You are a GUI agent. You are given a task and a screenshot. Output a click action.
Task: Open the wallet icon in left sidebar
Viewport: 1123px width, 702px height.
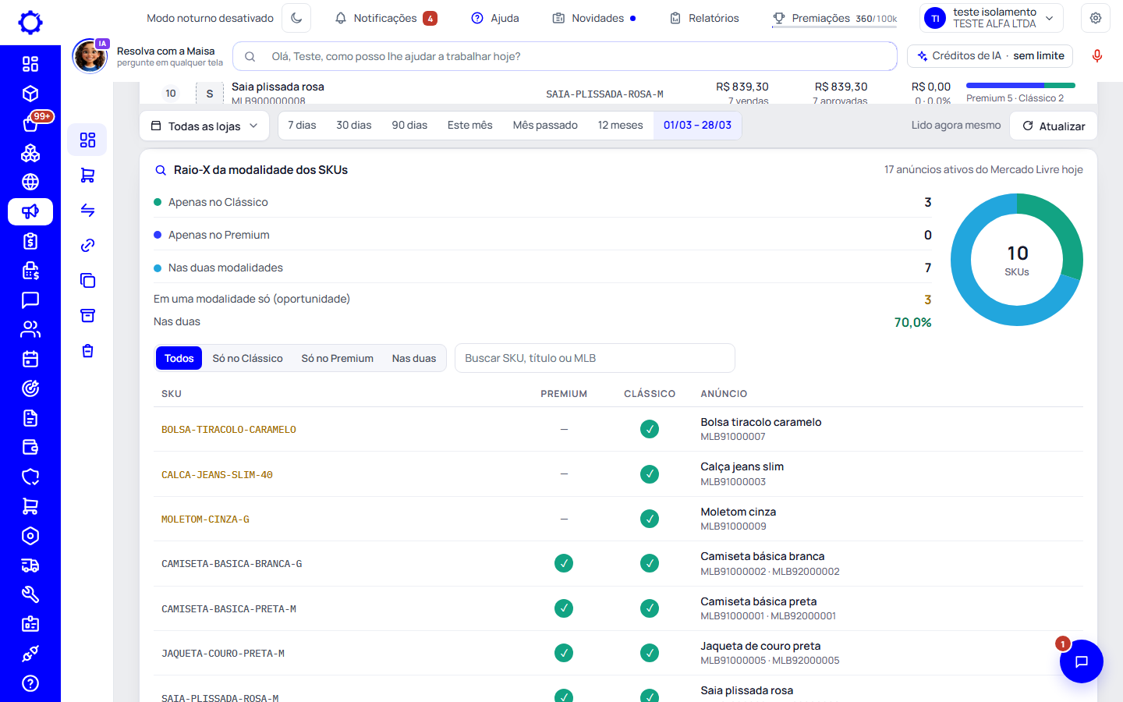point(30,448)
